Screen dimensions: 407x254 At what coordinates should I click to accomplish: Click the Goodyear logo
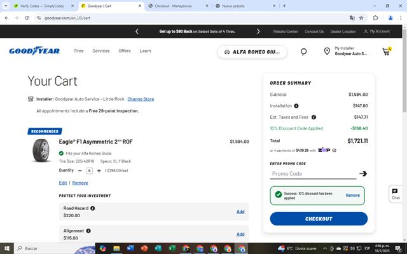pos(34,51)
